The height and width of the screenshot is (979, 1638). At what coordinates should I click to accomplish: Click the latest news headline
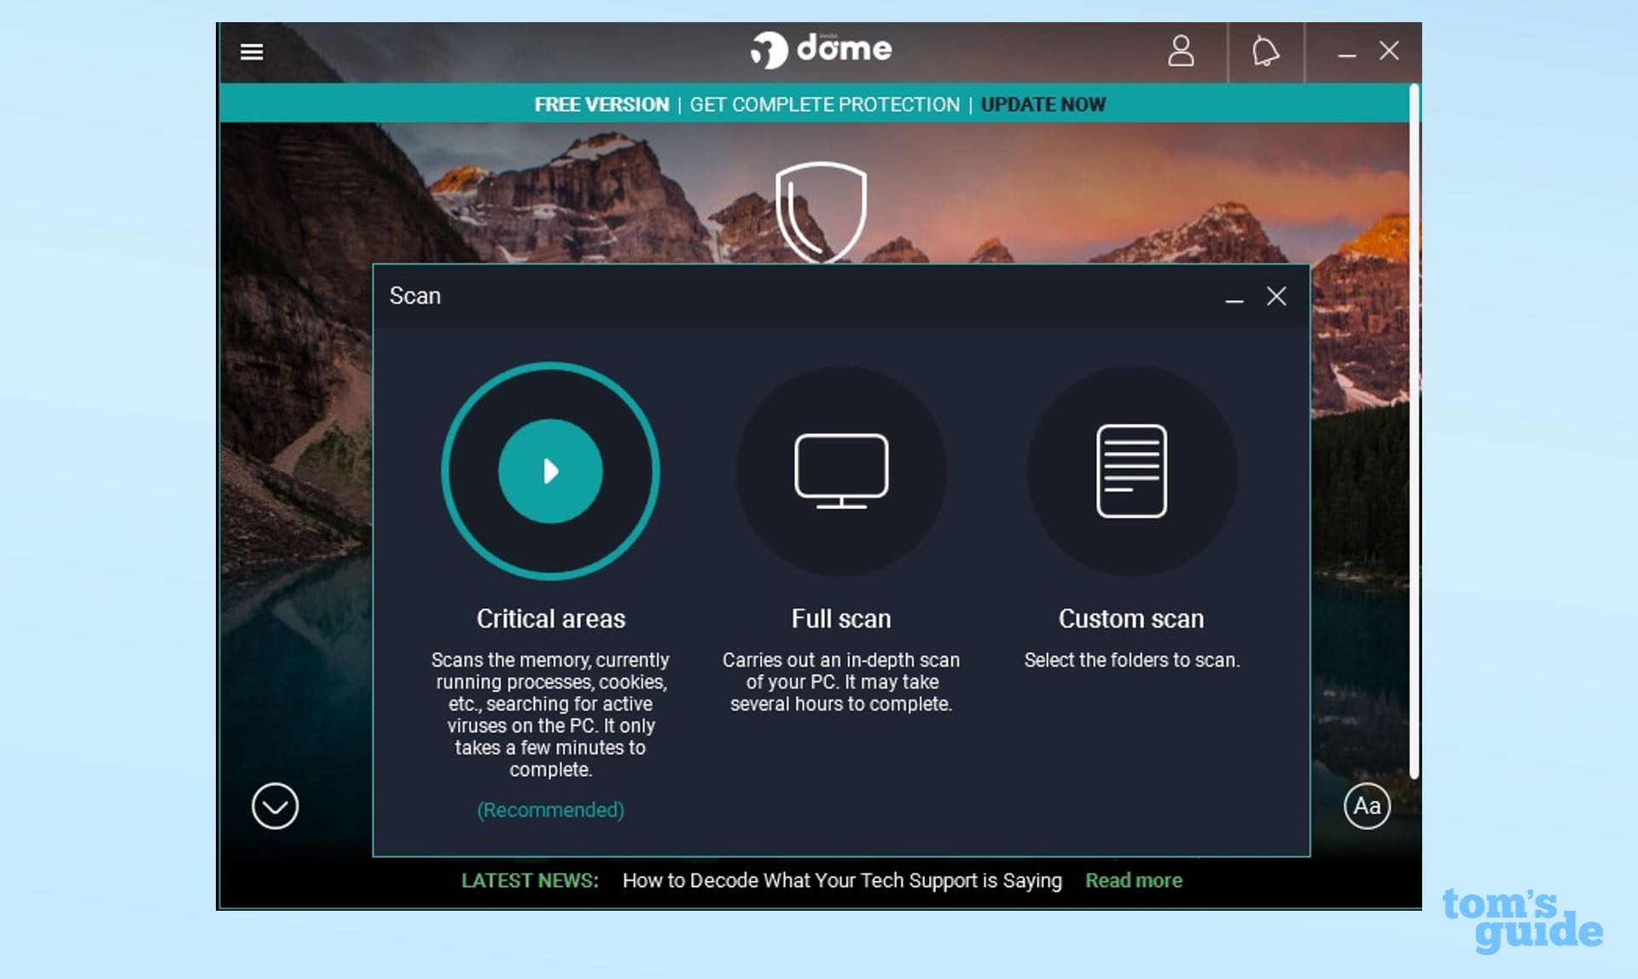pos(842,880)
